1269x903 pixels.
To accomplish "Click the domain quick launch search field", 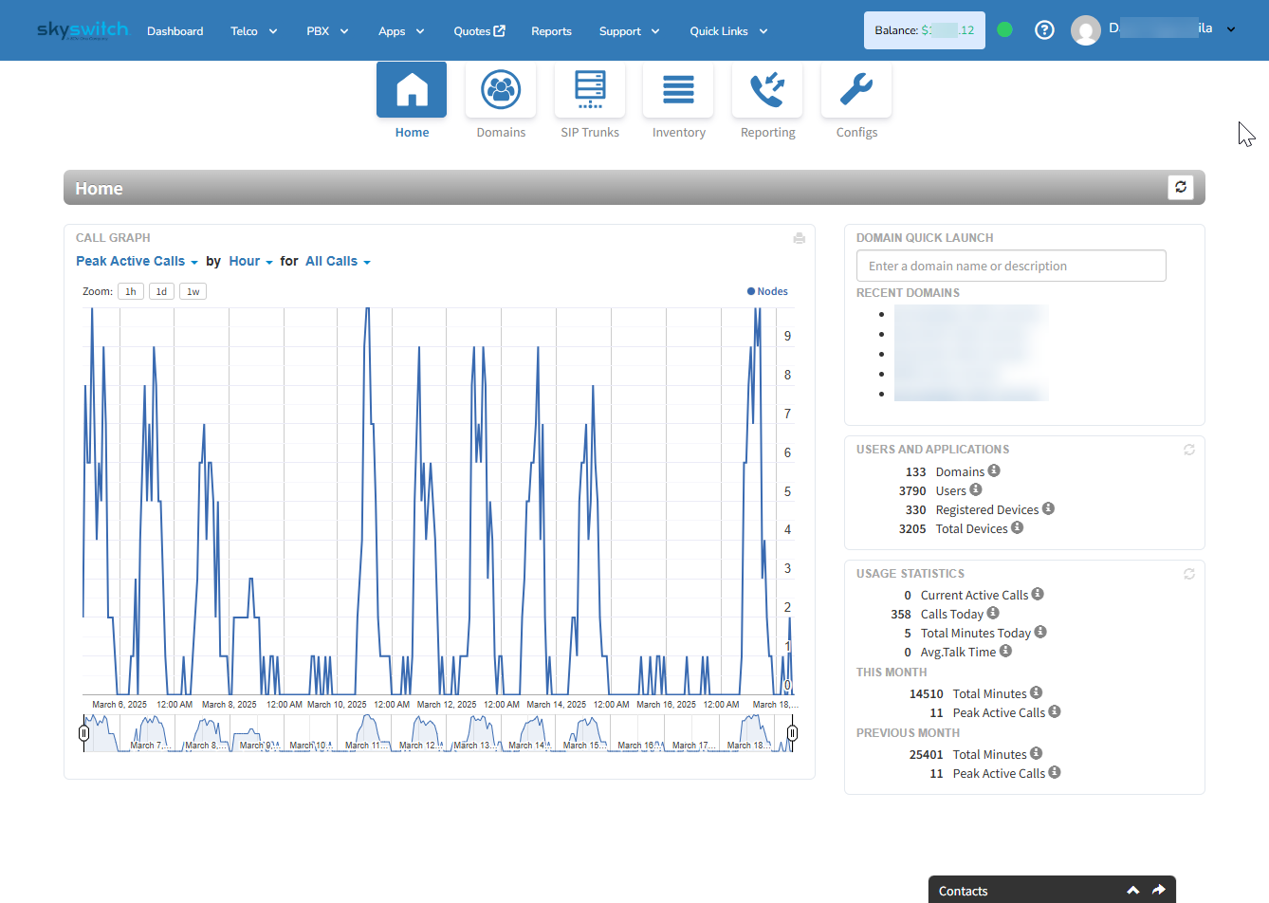I will click(1010, 266).
